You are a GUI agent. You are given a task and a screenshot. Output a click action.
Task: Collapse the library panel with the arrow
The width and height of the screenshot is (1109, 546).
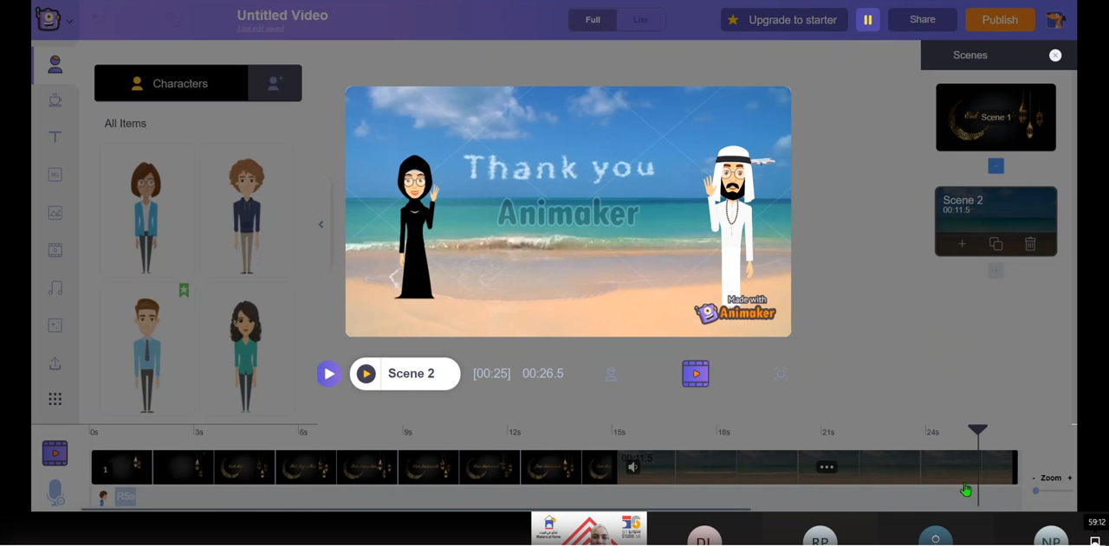tap(321, 225)
